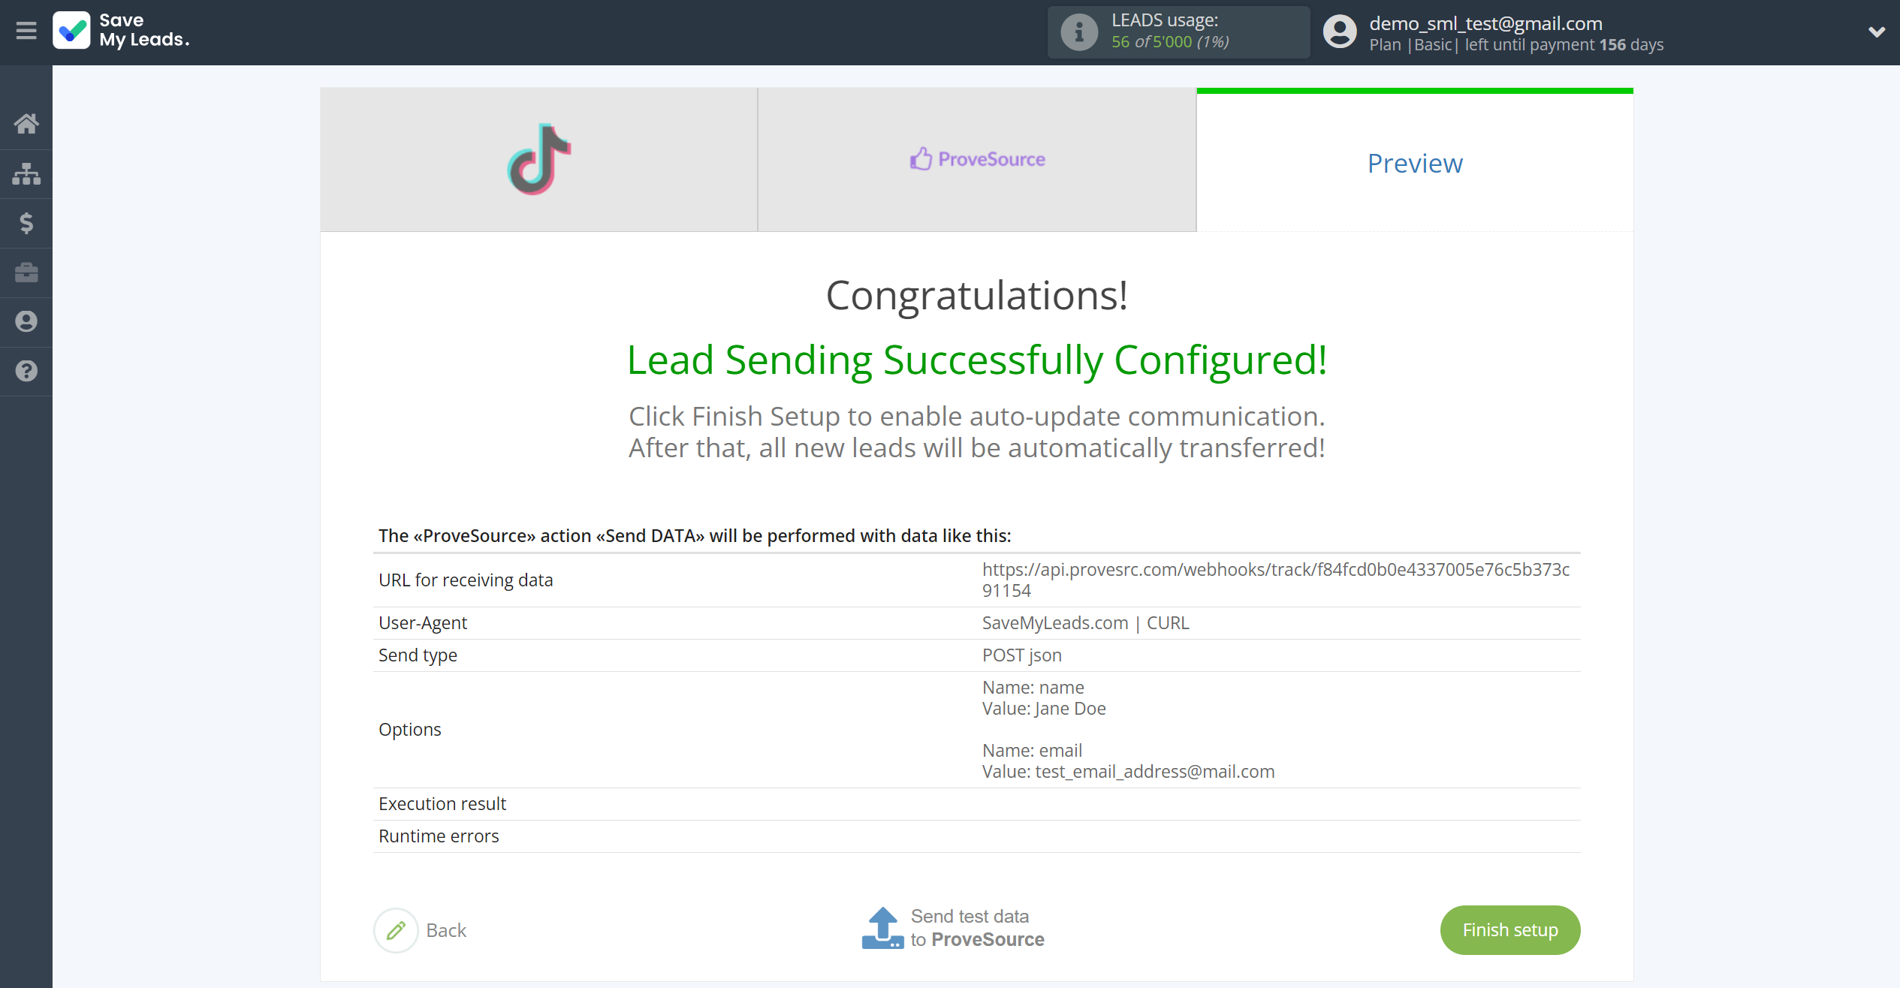Click the billing dollar sign icon

point(26,222)
